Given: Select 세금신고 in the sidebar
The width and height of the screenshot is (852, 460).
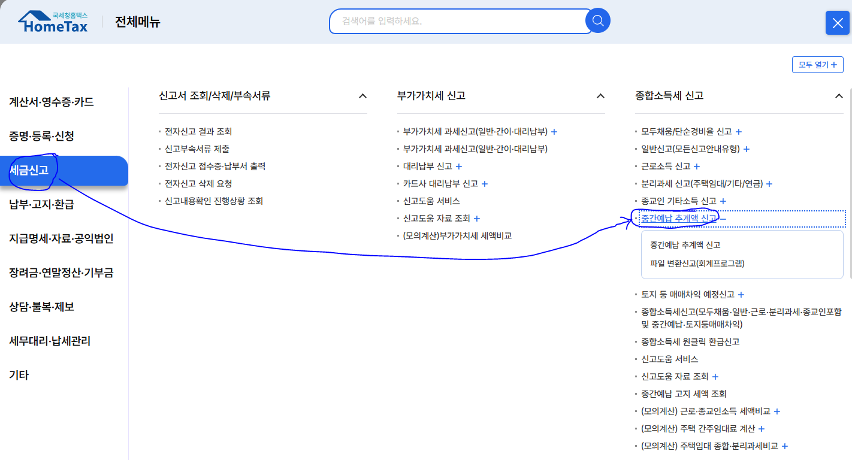Looking at the screenshot, I should (x=29, y=170).
